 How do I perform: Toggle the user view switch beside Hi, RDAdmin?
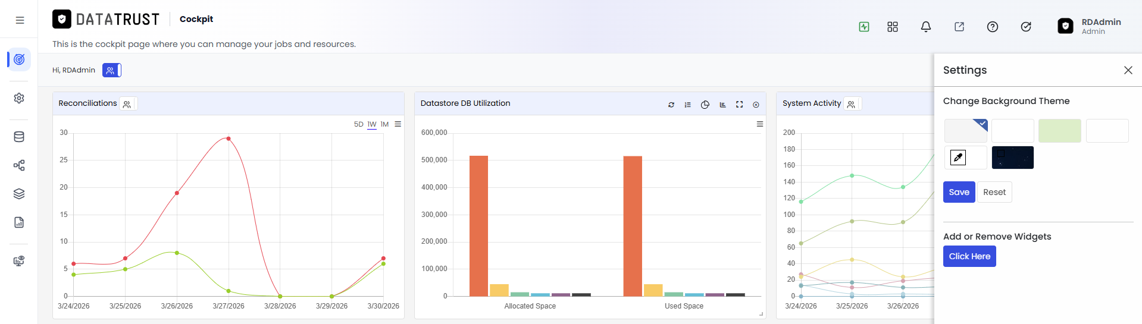point(112,70)
